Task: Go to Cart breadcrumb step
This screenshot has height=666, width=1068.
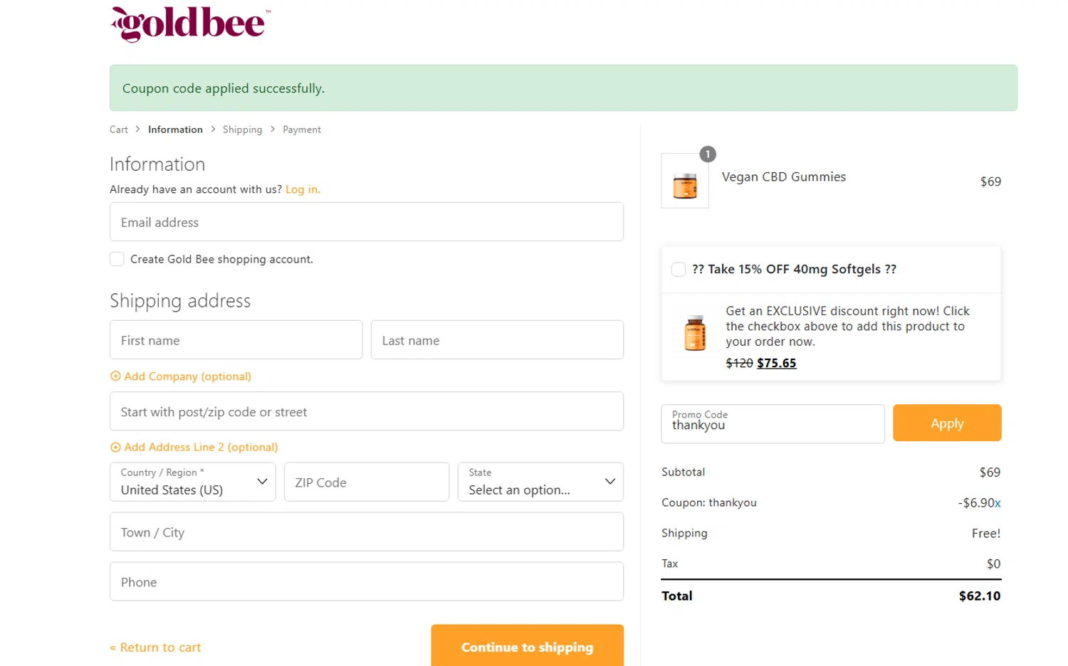Action: [x=119, y=129]
